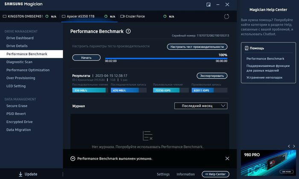
Task: Click Настроить тест производительности button
Action: [x=197, y=47]
